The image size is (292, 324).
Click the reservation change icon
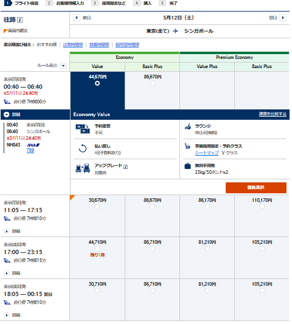click(83, 128)
